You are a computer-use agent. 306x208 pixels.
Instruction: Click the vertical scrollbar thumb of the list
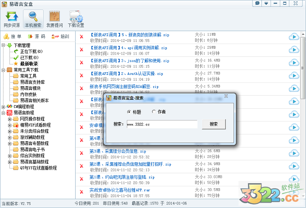pos(303,68)
